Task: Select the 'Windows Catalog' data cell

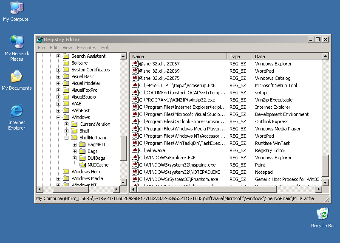Action: pyautogui.click(x=272, y=78)
